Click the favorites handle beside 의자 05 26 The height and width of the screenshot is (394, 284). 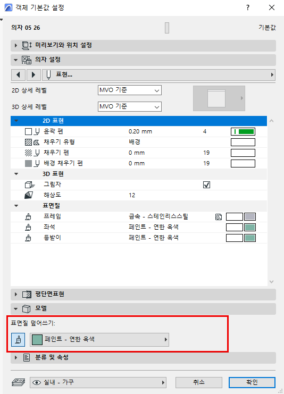coord(167,28)
